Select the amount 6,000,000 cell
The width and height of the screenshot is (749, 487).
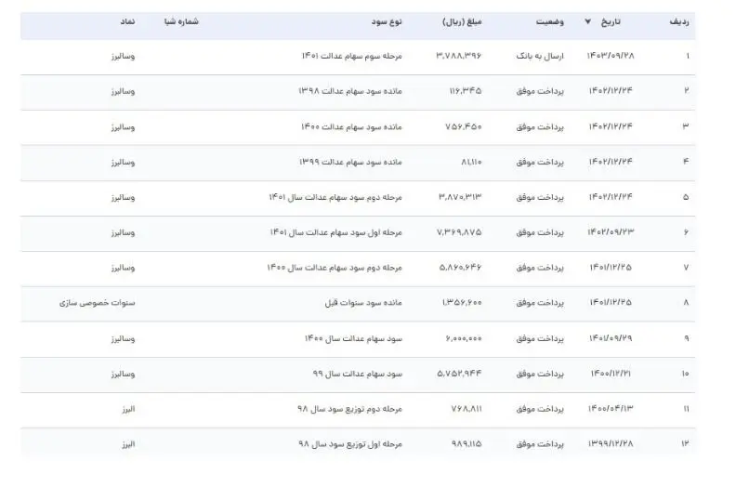click(463, 338)
